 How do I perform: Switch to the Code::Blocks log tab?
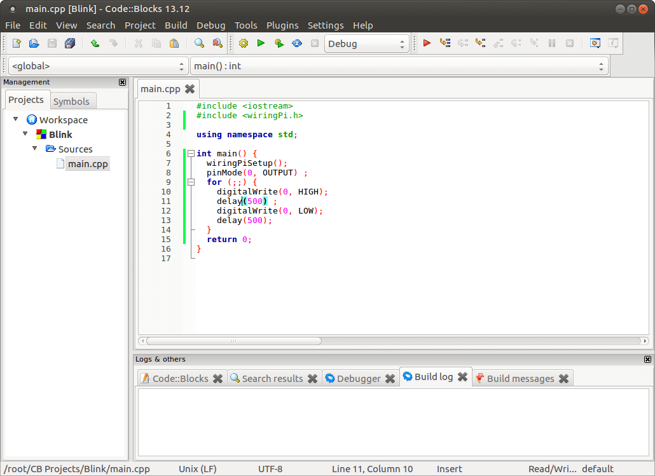point(181,379)
